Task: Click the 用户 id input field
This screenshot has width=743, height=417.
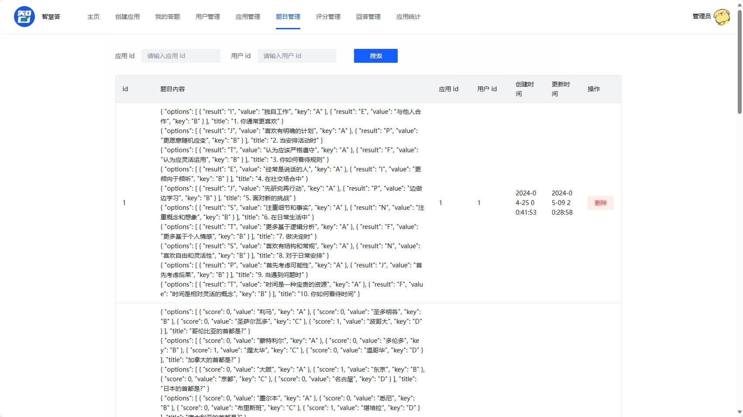Action: 297,55
